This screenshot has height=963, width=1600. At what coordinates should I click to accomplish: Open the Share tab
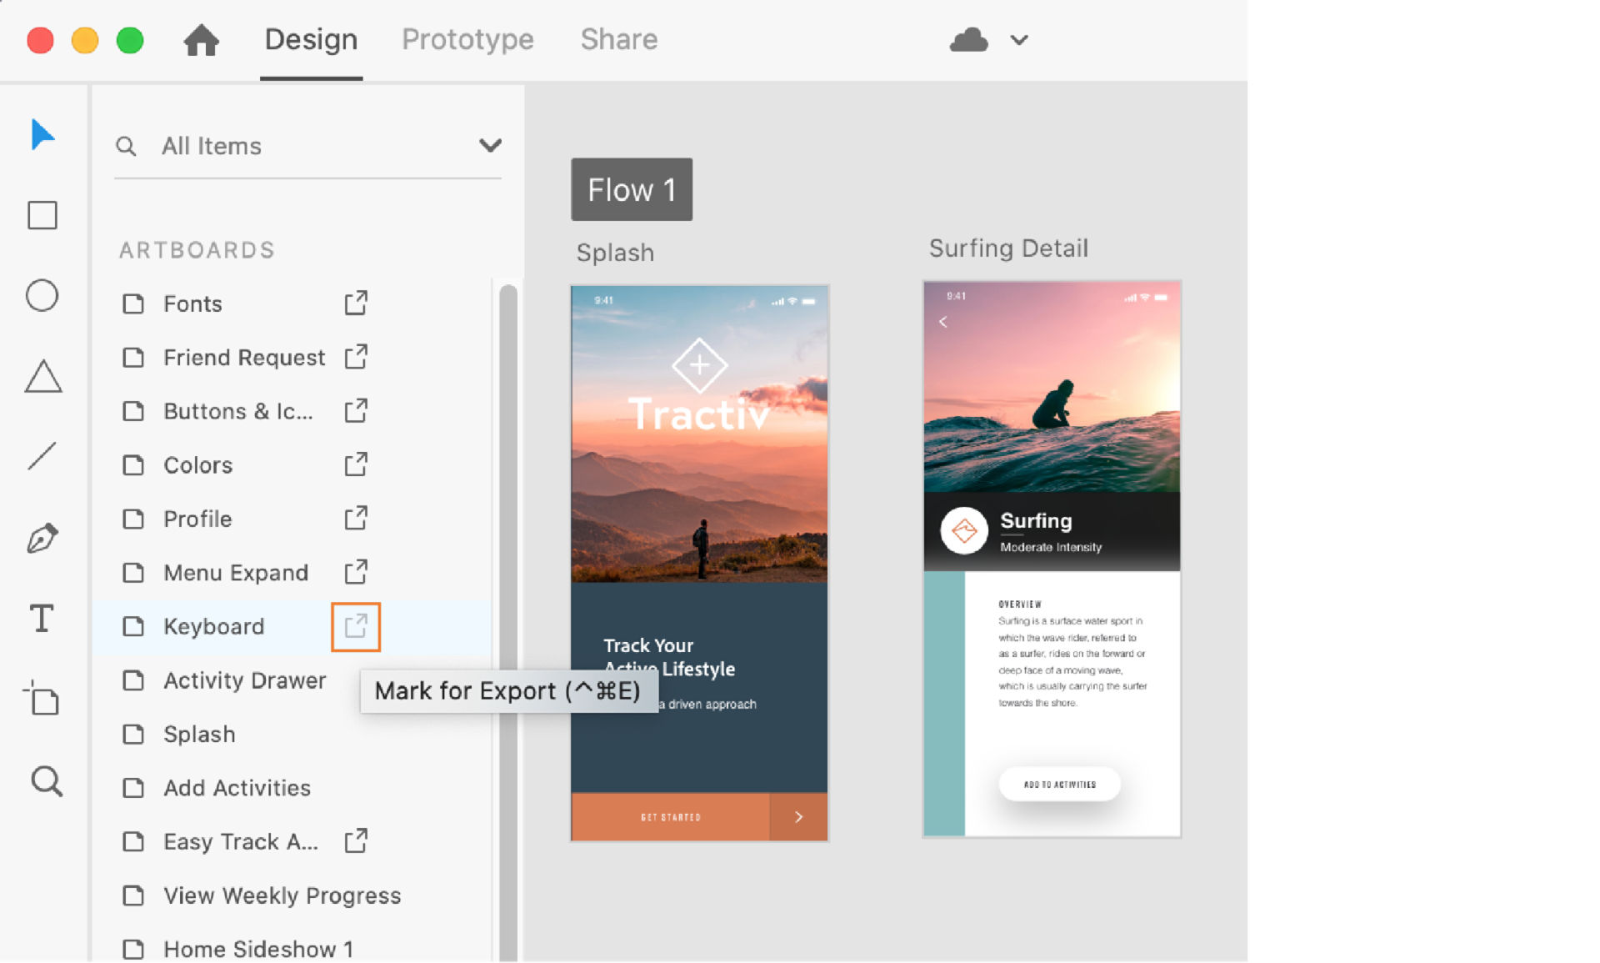pos(618,39)
